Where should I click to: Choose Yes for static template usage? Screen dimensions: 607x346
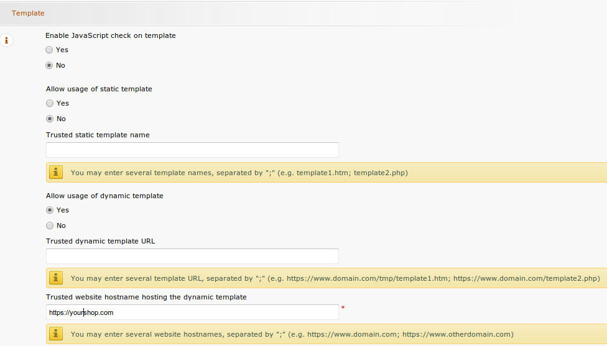[x=49, y=103]
